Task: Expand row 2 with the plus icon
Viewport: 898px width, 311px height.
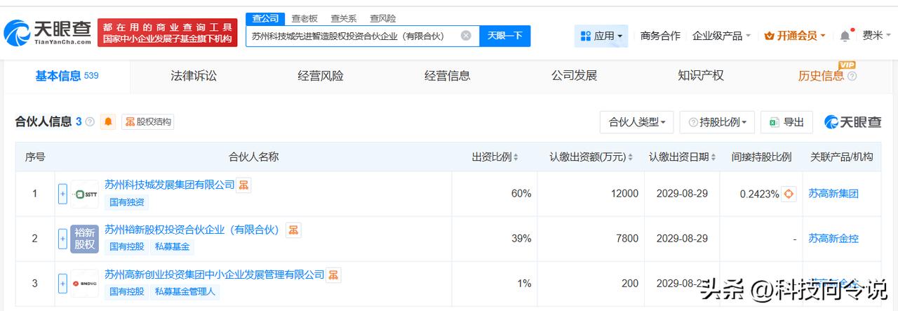Action: [x=62, y=239]
